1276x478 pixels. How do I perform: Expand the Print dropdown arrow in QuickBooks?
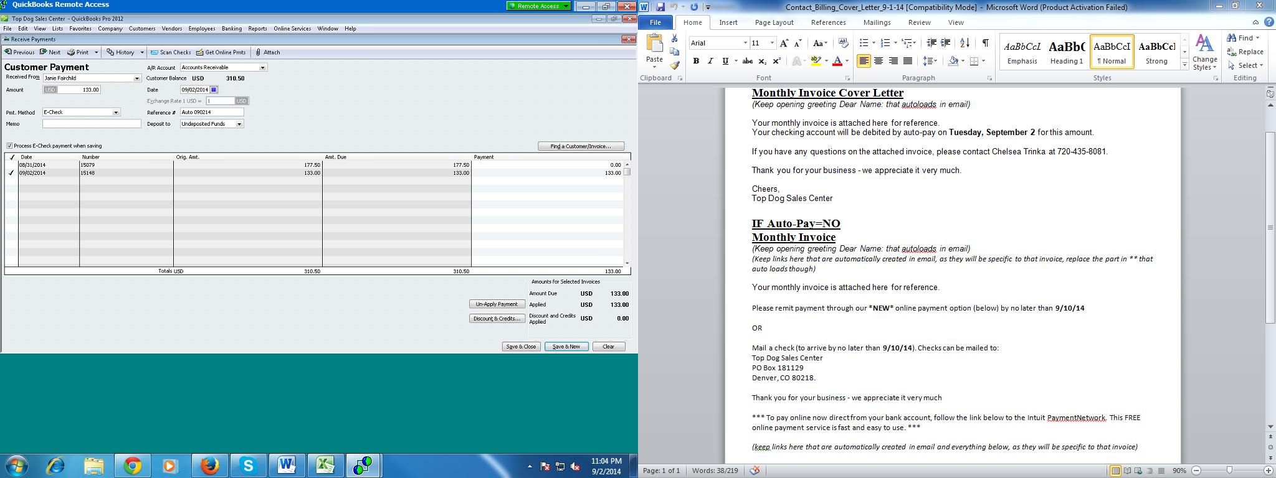96,52
